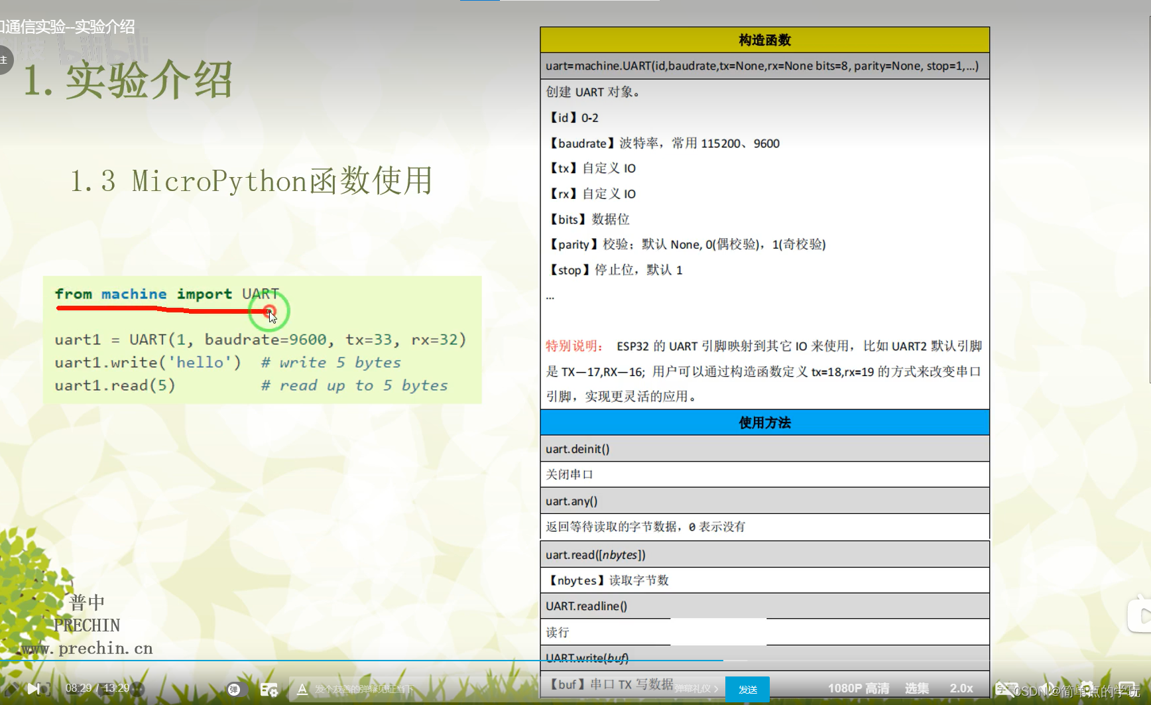Click the 1. 实验介绍 title
1151x705 pixels.
pos(128,80)
